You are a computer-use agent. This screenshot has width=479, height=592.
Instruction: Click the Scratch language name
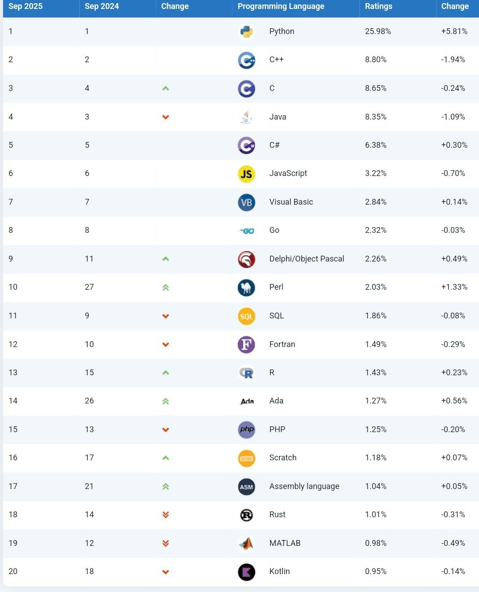tap(282, 458)
